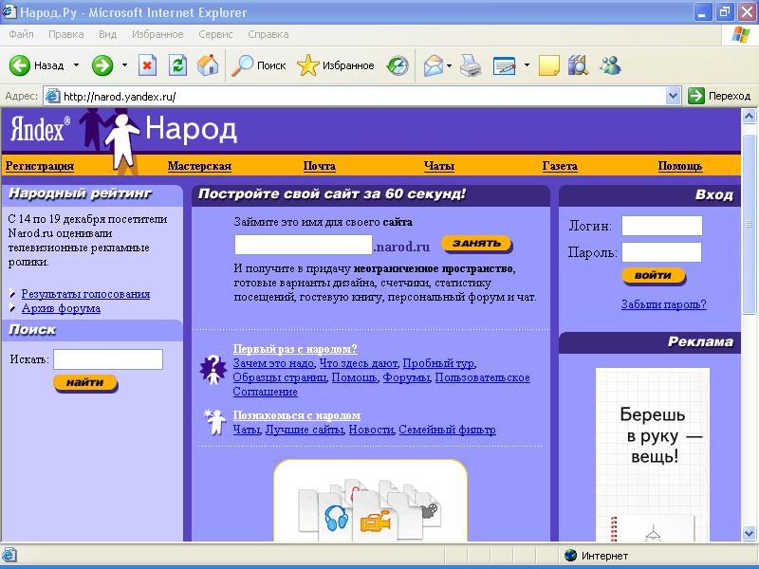Open the Back button history dropdown arrow
Image resolution: width=759 pixels, height=569 pixels.
(x=76, y=65)
